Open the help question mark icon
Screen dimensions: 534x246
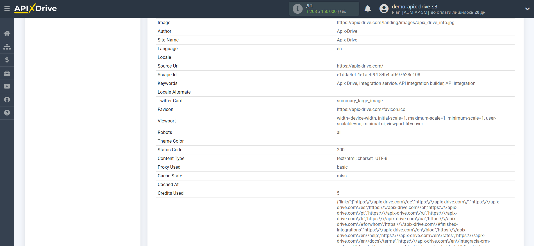pos(7,113)
